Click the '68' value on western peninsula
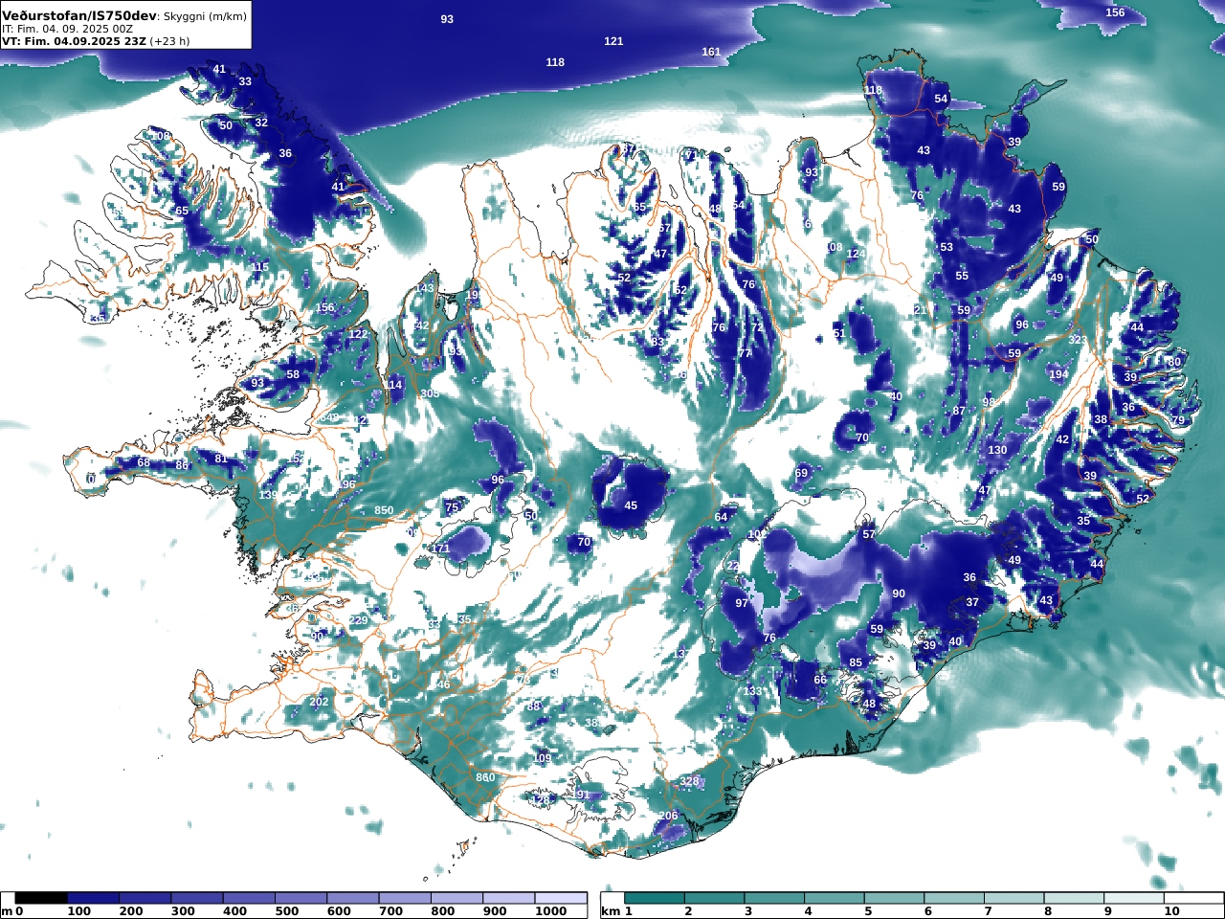1225x919 pixels. [144, 462]
